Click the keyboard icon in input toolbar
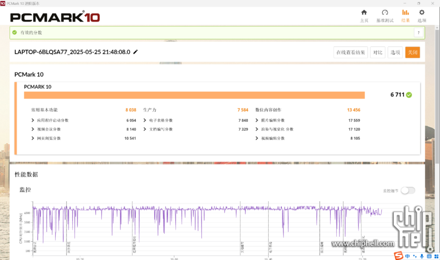This screenshot has width=440, height=260. (429, 256)
